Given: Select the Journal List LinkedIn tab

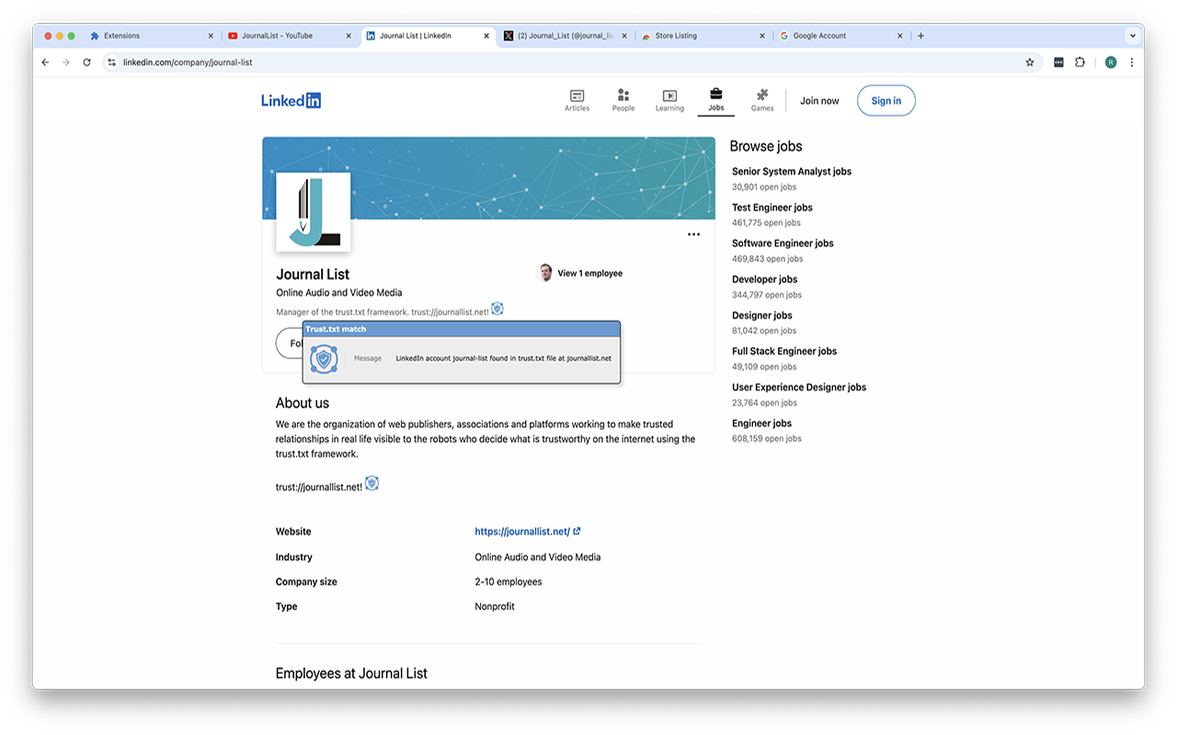Looking at the screenshot, I should click(429, 36).
